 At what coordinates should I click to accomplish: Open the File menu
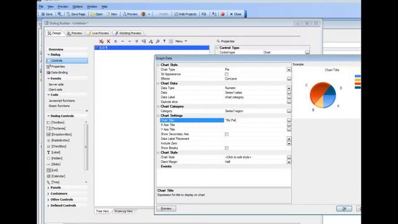[x=41, y=7]
